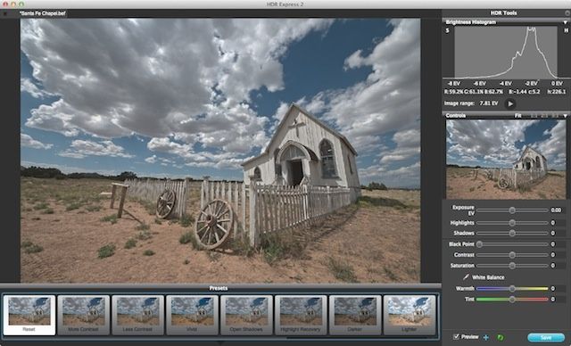571x346 pixels.
Task: Select the White Balance eyedropper tool
Action: (466, 276)
